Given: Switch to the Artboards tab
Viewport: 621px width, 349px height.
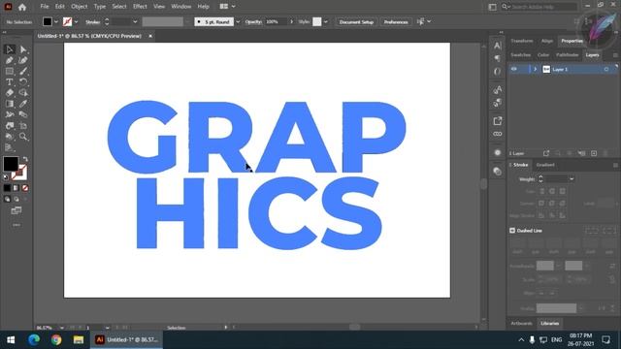Looking at the screenshot, I should click(x=522, y=323).
